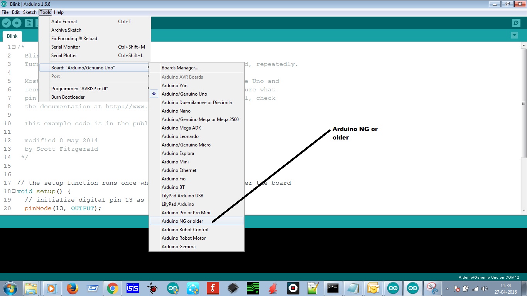Click Burn Bootloader
The width and height of the screenshot is (527, 296).
pyautogui.click(x=95, y=97)
